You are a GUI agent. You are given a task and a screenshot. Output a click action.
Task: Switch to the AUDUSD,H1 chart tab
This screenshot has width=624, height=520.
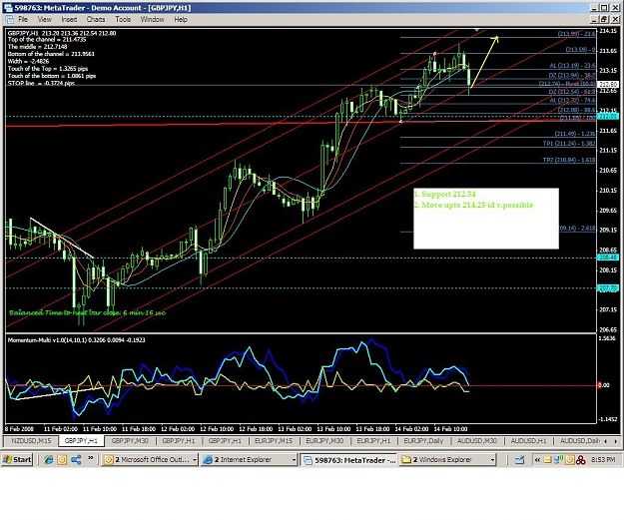(x=528, y=441)
